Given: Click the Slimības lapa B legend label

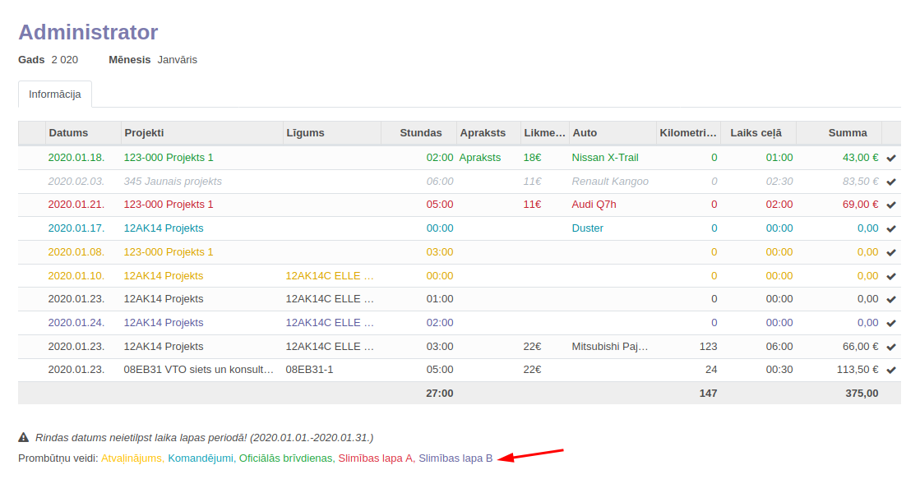Looking at the screenshot, I should [x=455, y=458].
